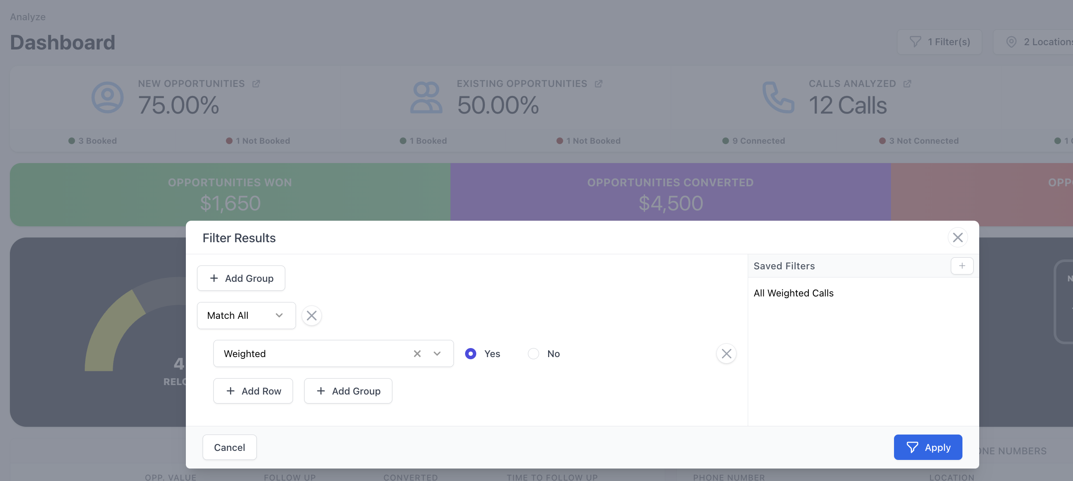Screen dimensions: 1073x481
Task: Close the Filter Results dialog
Action: (x=958, y=237)
